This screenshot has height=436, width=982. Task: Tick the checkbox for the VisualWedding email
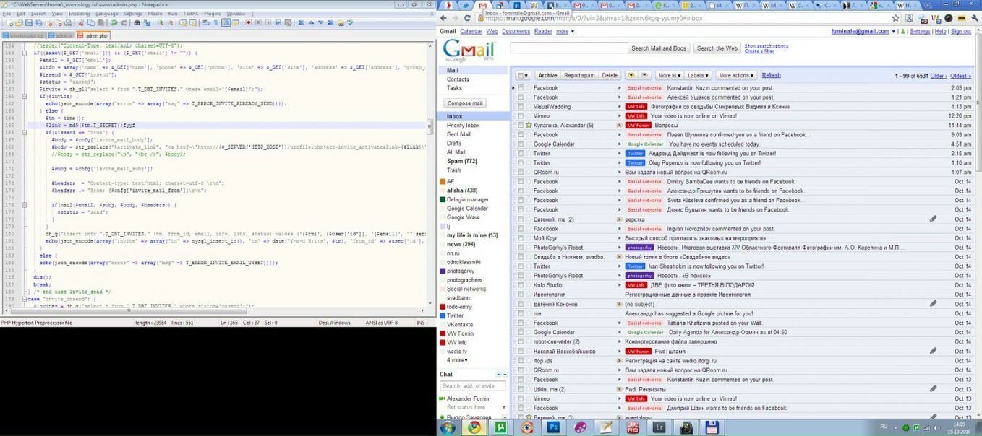pyautogui.click(x=519, y=106)
